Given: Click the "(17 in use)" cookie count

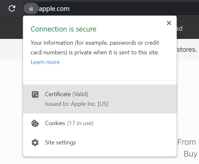Looking at the screenshot, I should click(80, 123).
